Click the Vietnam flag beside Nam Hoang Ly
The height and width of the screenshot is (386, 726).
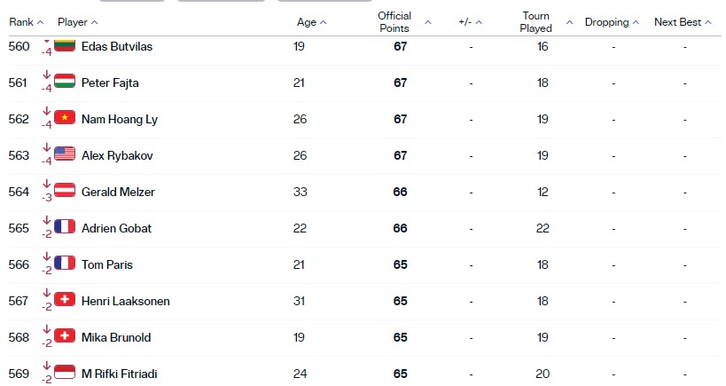pyautogui.click(x=65, y=117)
